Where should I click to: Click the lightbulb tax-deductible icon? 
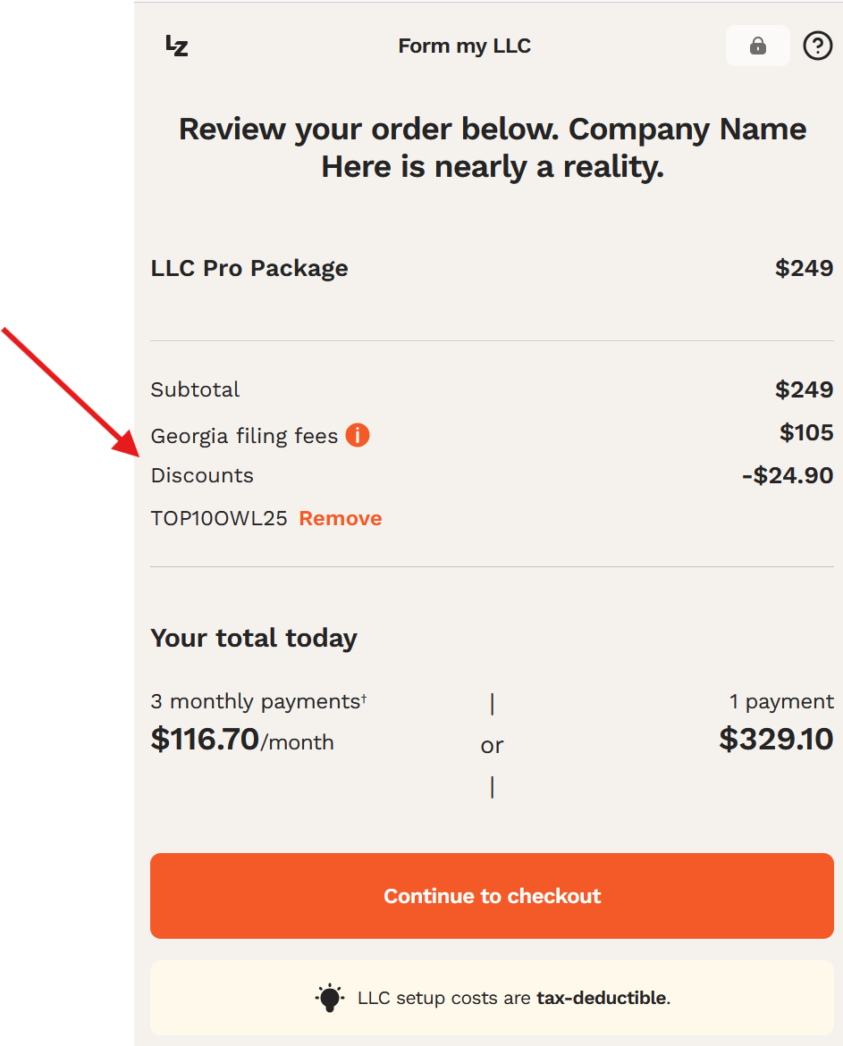[329, 998]
